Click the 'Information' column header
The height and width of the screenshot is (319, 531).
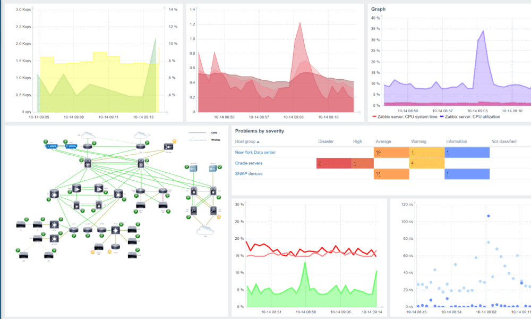click(457, 141)
